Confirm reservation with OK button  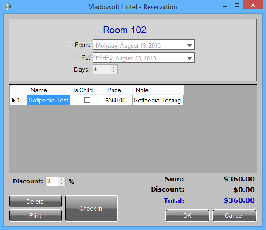coord(187,215)
